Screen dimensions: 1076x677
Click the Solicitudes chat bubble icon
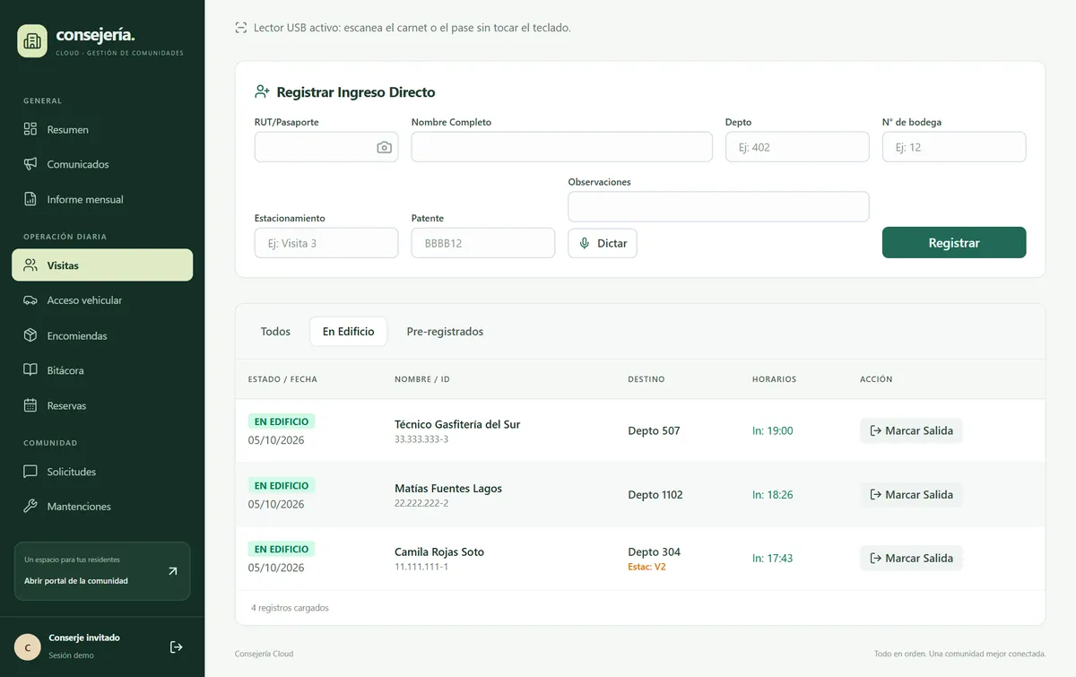coord(30,472)
